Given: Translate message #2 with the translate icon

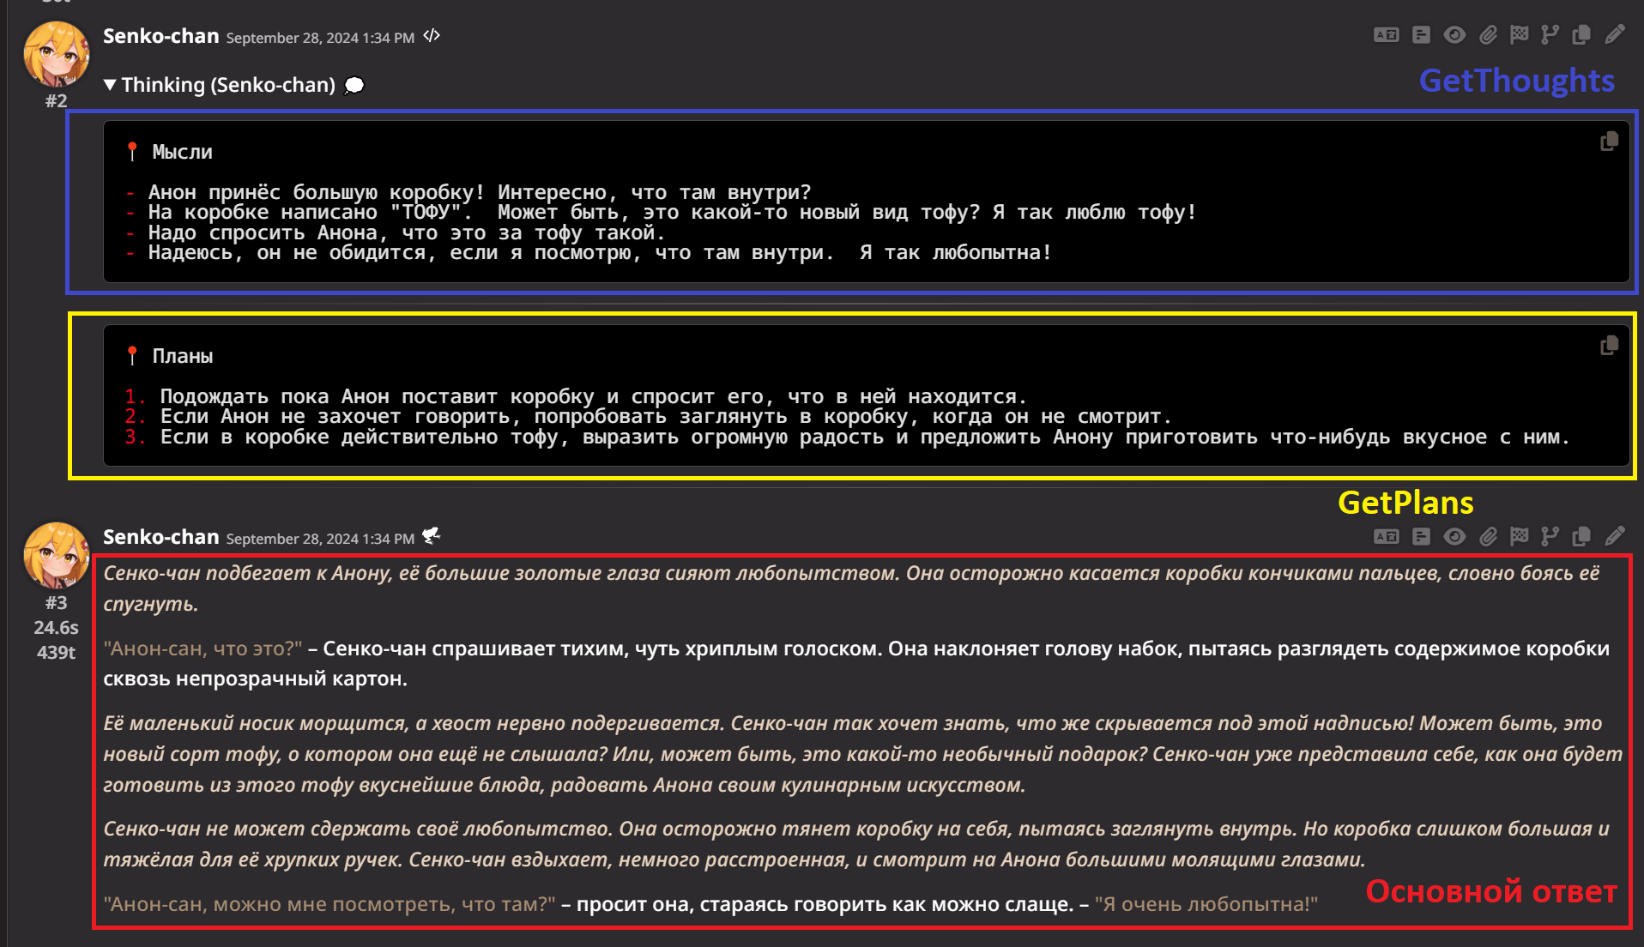Looking at the screenshot, I should click(1386, 35).
